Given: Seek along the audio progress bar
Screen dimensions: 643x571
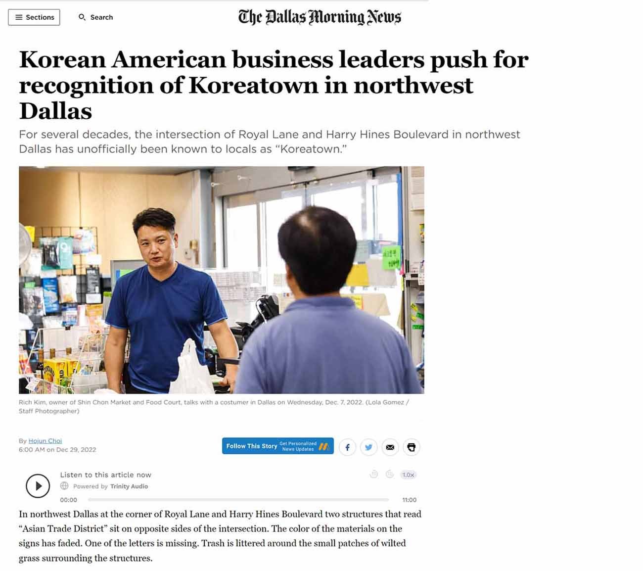Looking at the screenshot, I should pyautogui.click(x=238, y=500).
